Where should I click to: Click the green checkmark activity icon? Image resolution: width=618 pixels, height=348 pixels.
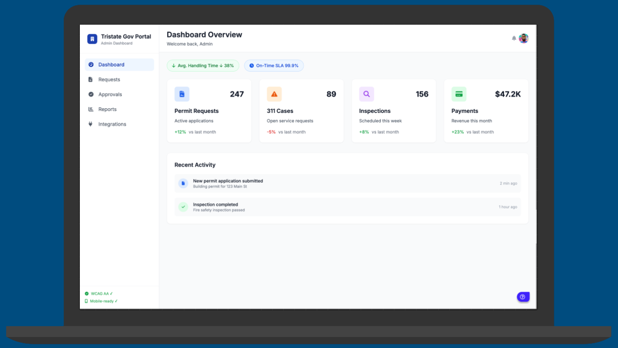coord(183,207)
